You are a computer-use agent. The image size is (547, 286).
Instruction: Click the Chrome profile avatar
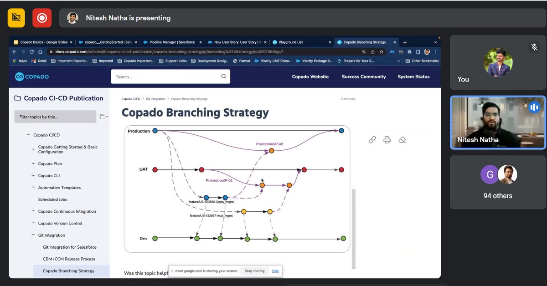427,52
